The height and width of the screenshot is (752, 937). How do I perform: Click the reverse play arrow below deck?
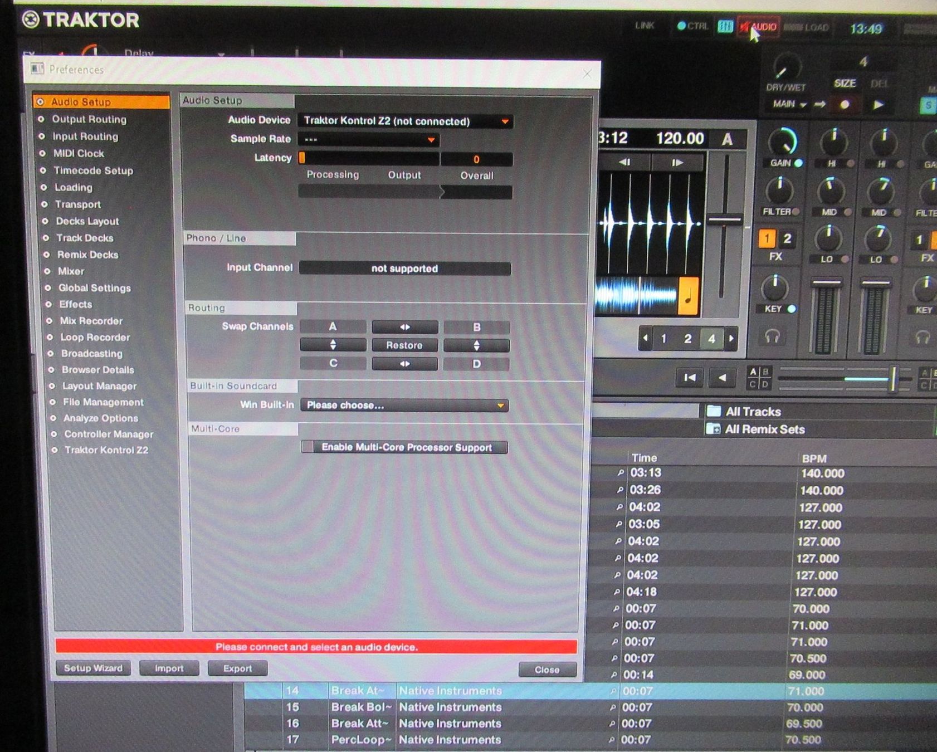[722, 378]
